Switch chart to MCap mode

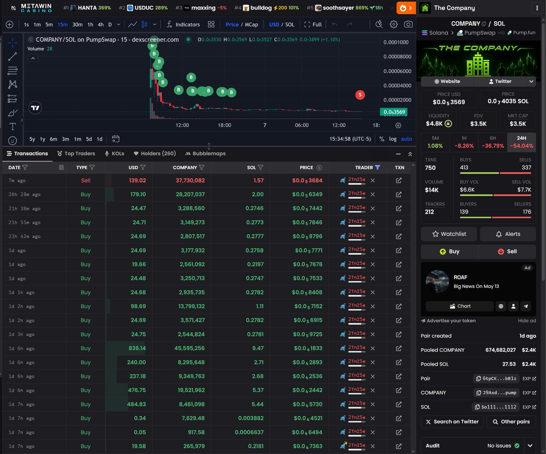[x=252, y=25]
